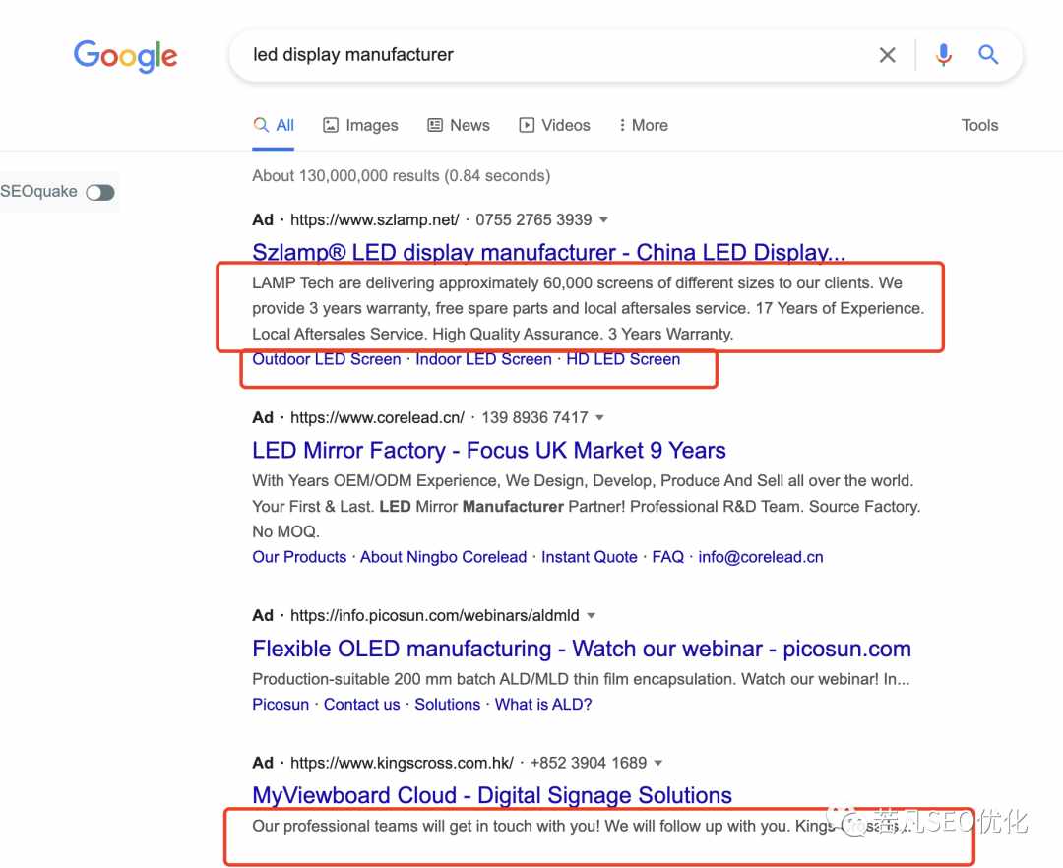
Task: Open the Instant Quote sitelink
Action: 590,557
